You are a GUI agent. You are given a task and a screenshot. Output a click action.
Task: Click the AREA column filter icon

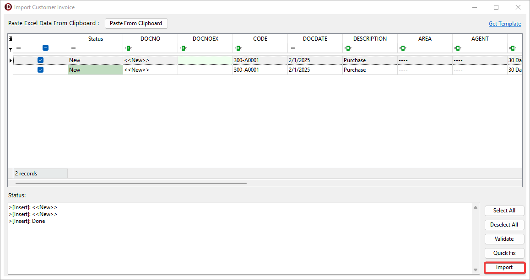[x=403, y=48]
